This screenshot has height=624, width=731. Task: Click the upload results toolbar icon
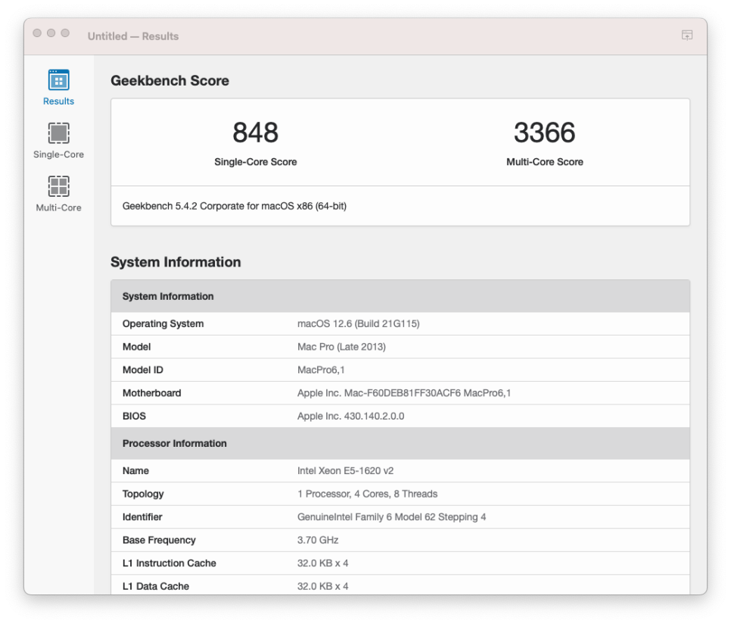[x=686, y=36]
